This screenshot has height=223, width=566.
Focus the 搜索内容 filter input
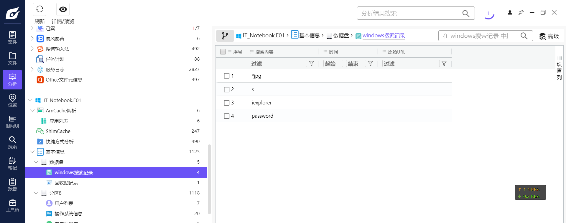tap(278, 64)
